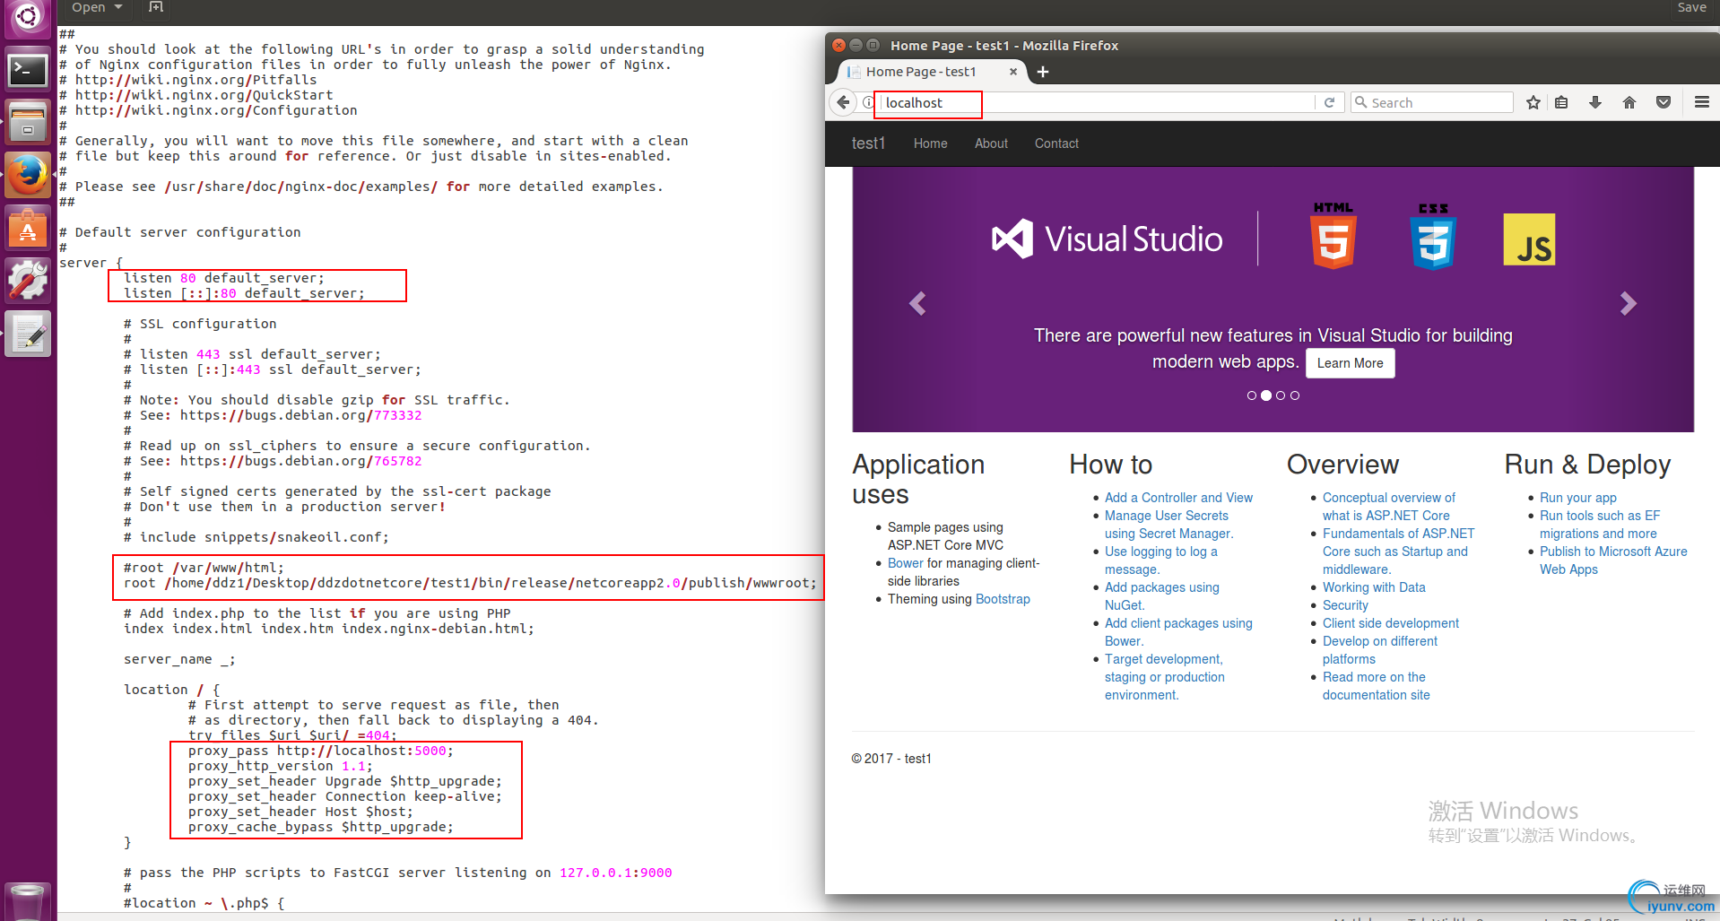The image size is (1720, 921).
Task: Focus the Firefox Search box
Action: (1432, 102)
